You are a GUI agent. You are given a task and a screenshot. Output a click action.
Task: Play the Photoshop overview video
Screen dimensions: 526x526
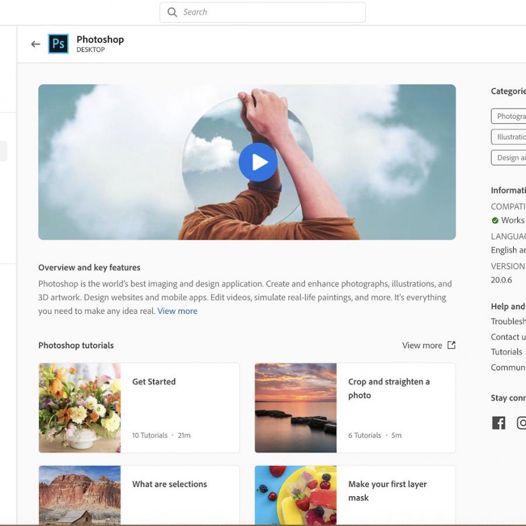pyautogui.click(x=258, y=162)
